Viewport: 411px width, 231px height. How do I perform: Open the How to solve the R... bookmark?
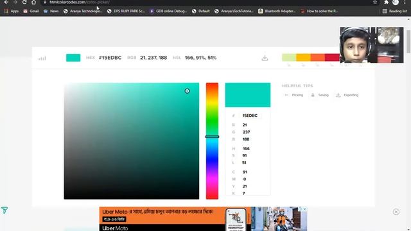[319, 11]
